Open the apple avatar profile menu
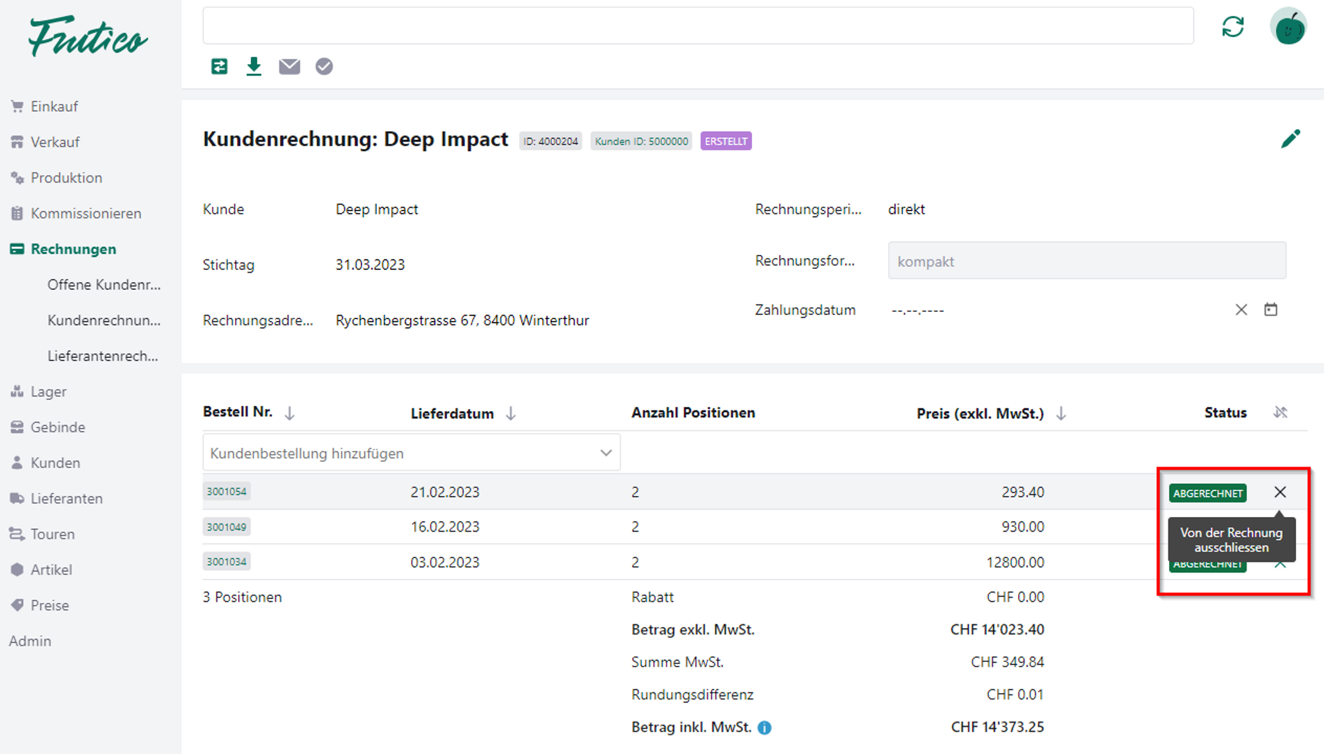 click(1288, 26)
